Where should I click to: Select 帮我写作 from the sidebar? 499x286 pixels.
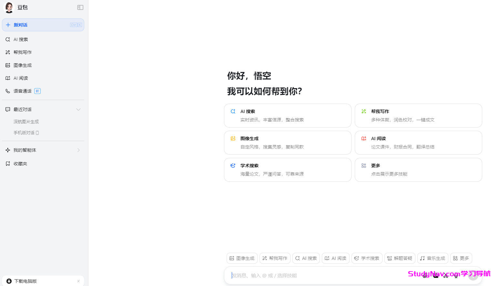tap(22, 52)
